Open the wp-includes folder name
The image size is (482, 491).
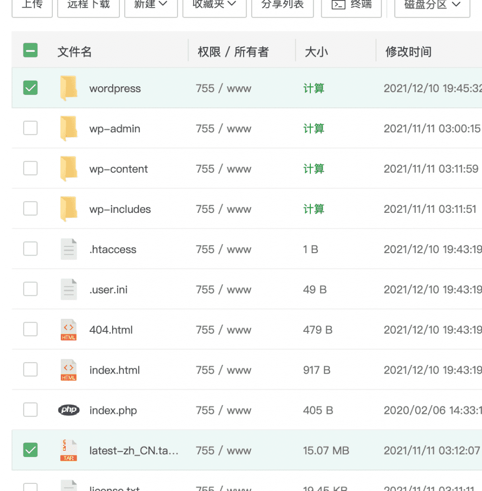(120, 209)
